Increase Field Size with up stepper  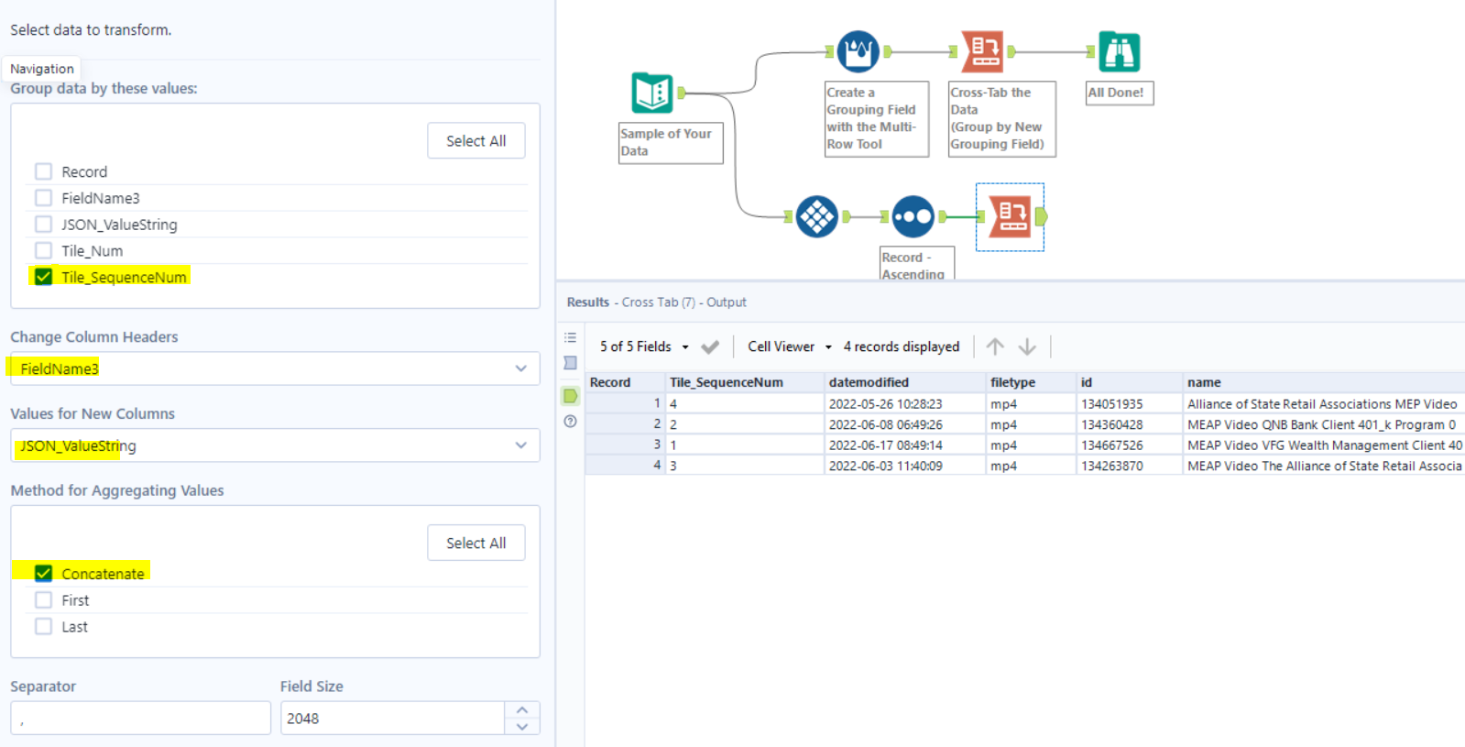(521, 710)
